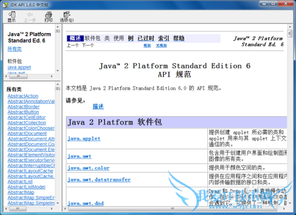Open the 选项 (Options) toolbar icon
Image resolution: width=296 pixels, height=215 pixels.
[x=67, y=17]
